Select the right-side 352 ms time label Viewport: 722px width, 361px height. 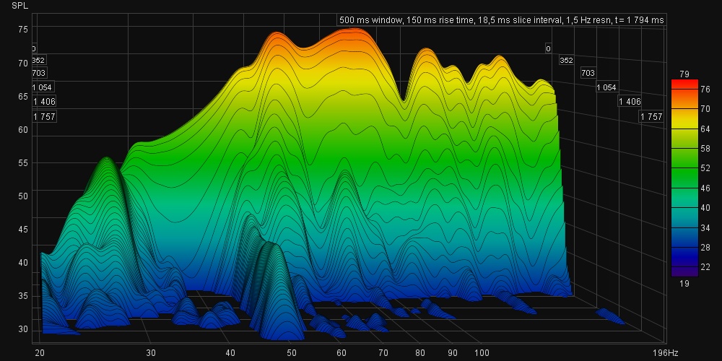(566, 61)
